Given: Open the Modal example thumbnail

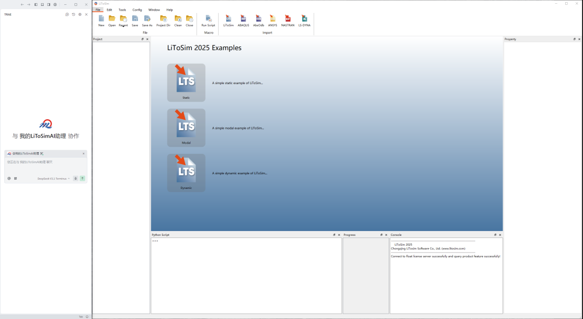Looking at the screenshot, I should point(186,127).
